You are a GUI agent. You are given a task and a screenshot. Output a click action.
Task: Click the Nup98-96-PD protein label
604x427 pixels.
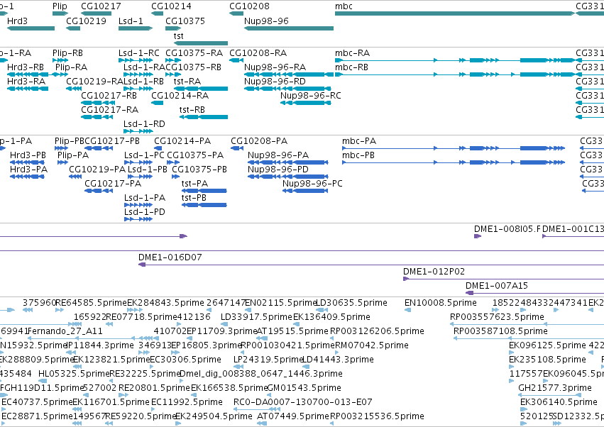tap(278, 170)
